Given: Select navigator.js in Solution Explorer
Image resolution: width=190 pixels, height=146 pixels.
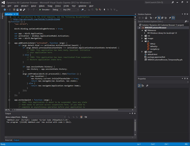Looking at the screenshot, I should pos(155,49).
